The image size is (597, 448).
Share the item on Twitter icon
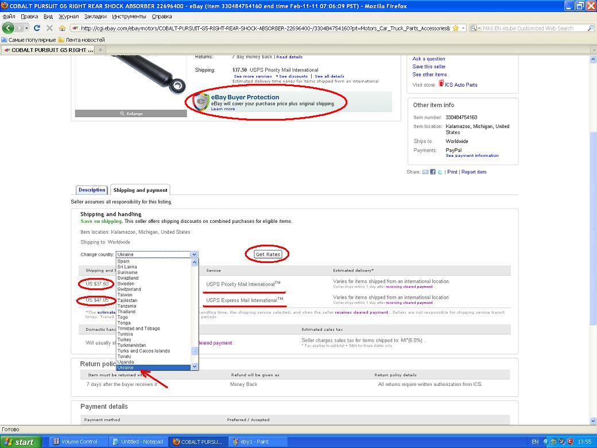440,172
